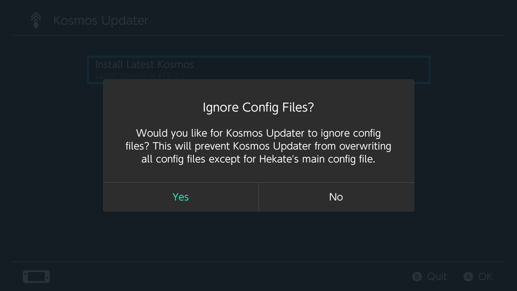
Task: Click the Switch console icon in footer
Action: click(x=36, y=277)
